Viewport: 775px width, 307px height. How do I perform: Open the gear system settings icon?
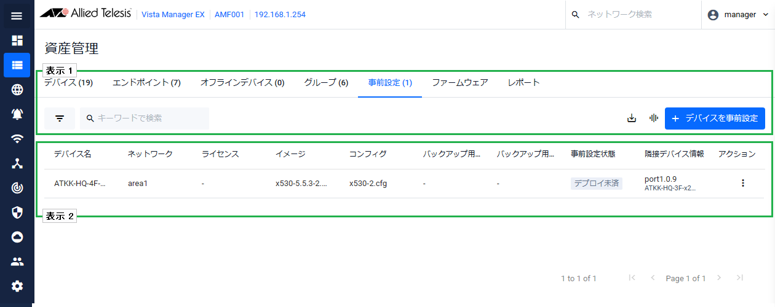pos(17,286)
